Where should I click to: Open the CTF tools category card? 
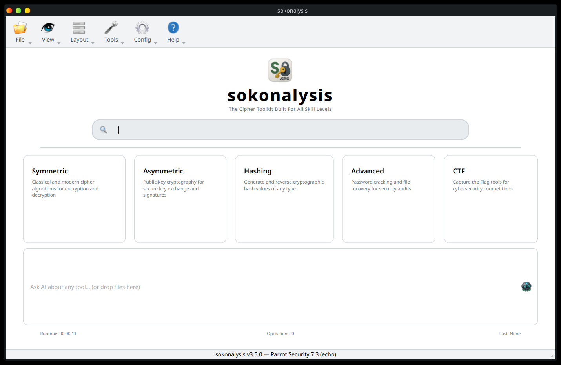(491, 199)
